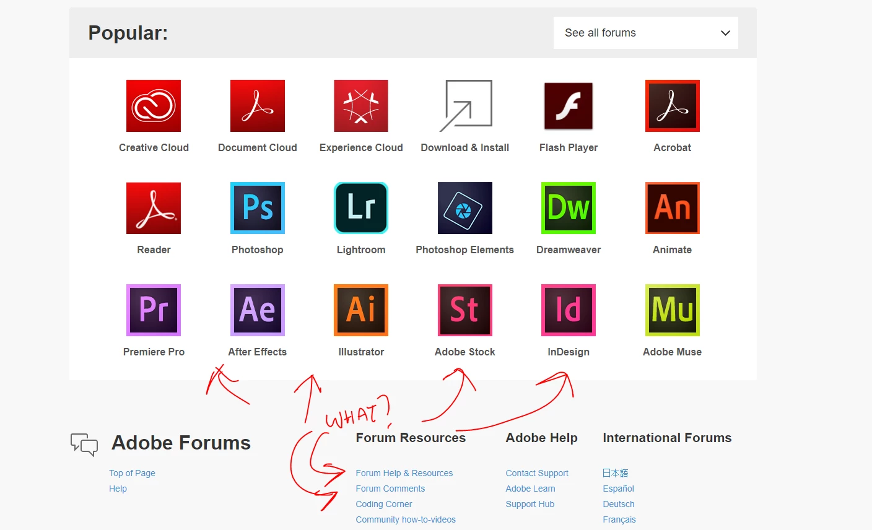Select the Adobe Stock St icon
Screen dimensions: 872x530
[465, 310]
